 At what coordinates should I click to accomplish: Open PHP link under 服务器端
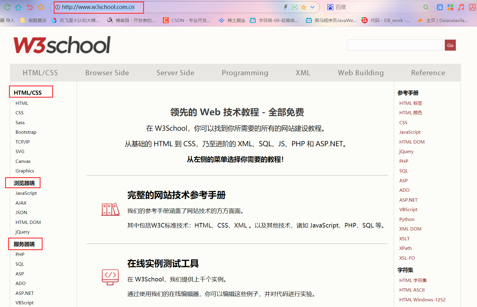20,254
